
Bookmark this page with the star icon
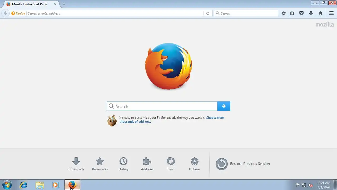point(284,13)
